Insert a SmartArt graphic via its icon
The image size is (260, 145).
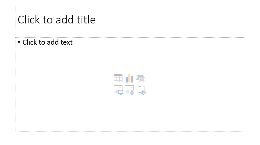point(141,78)
